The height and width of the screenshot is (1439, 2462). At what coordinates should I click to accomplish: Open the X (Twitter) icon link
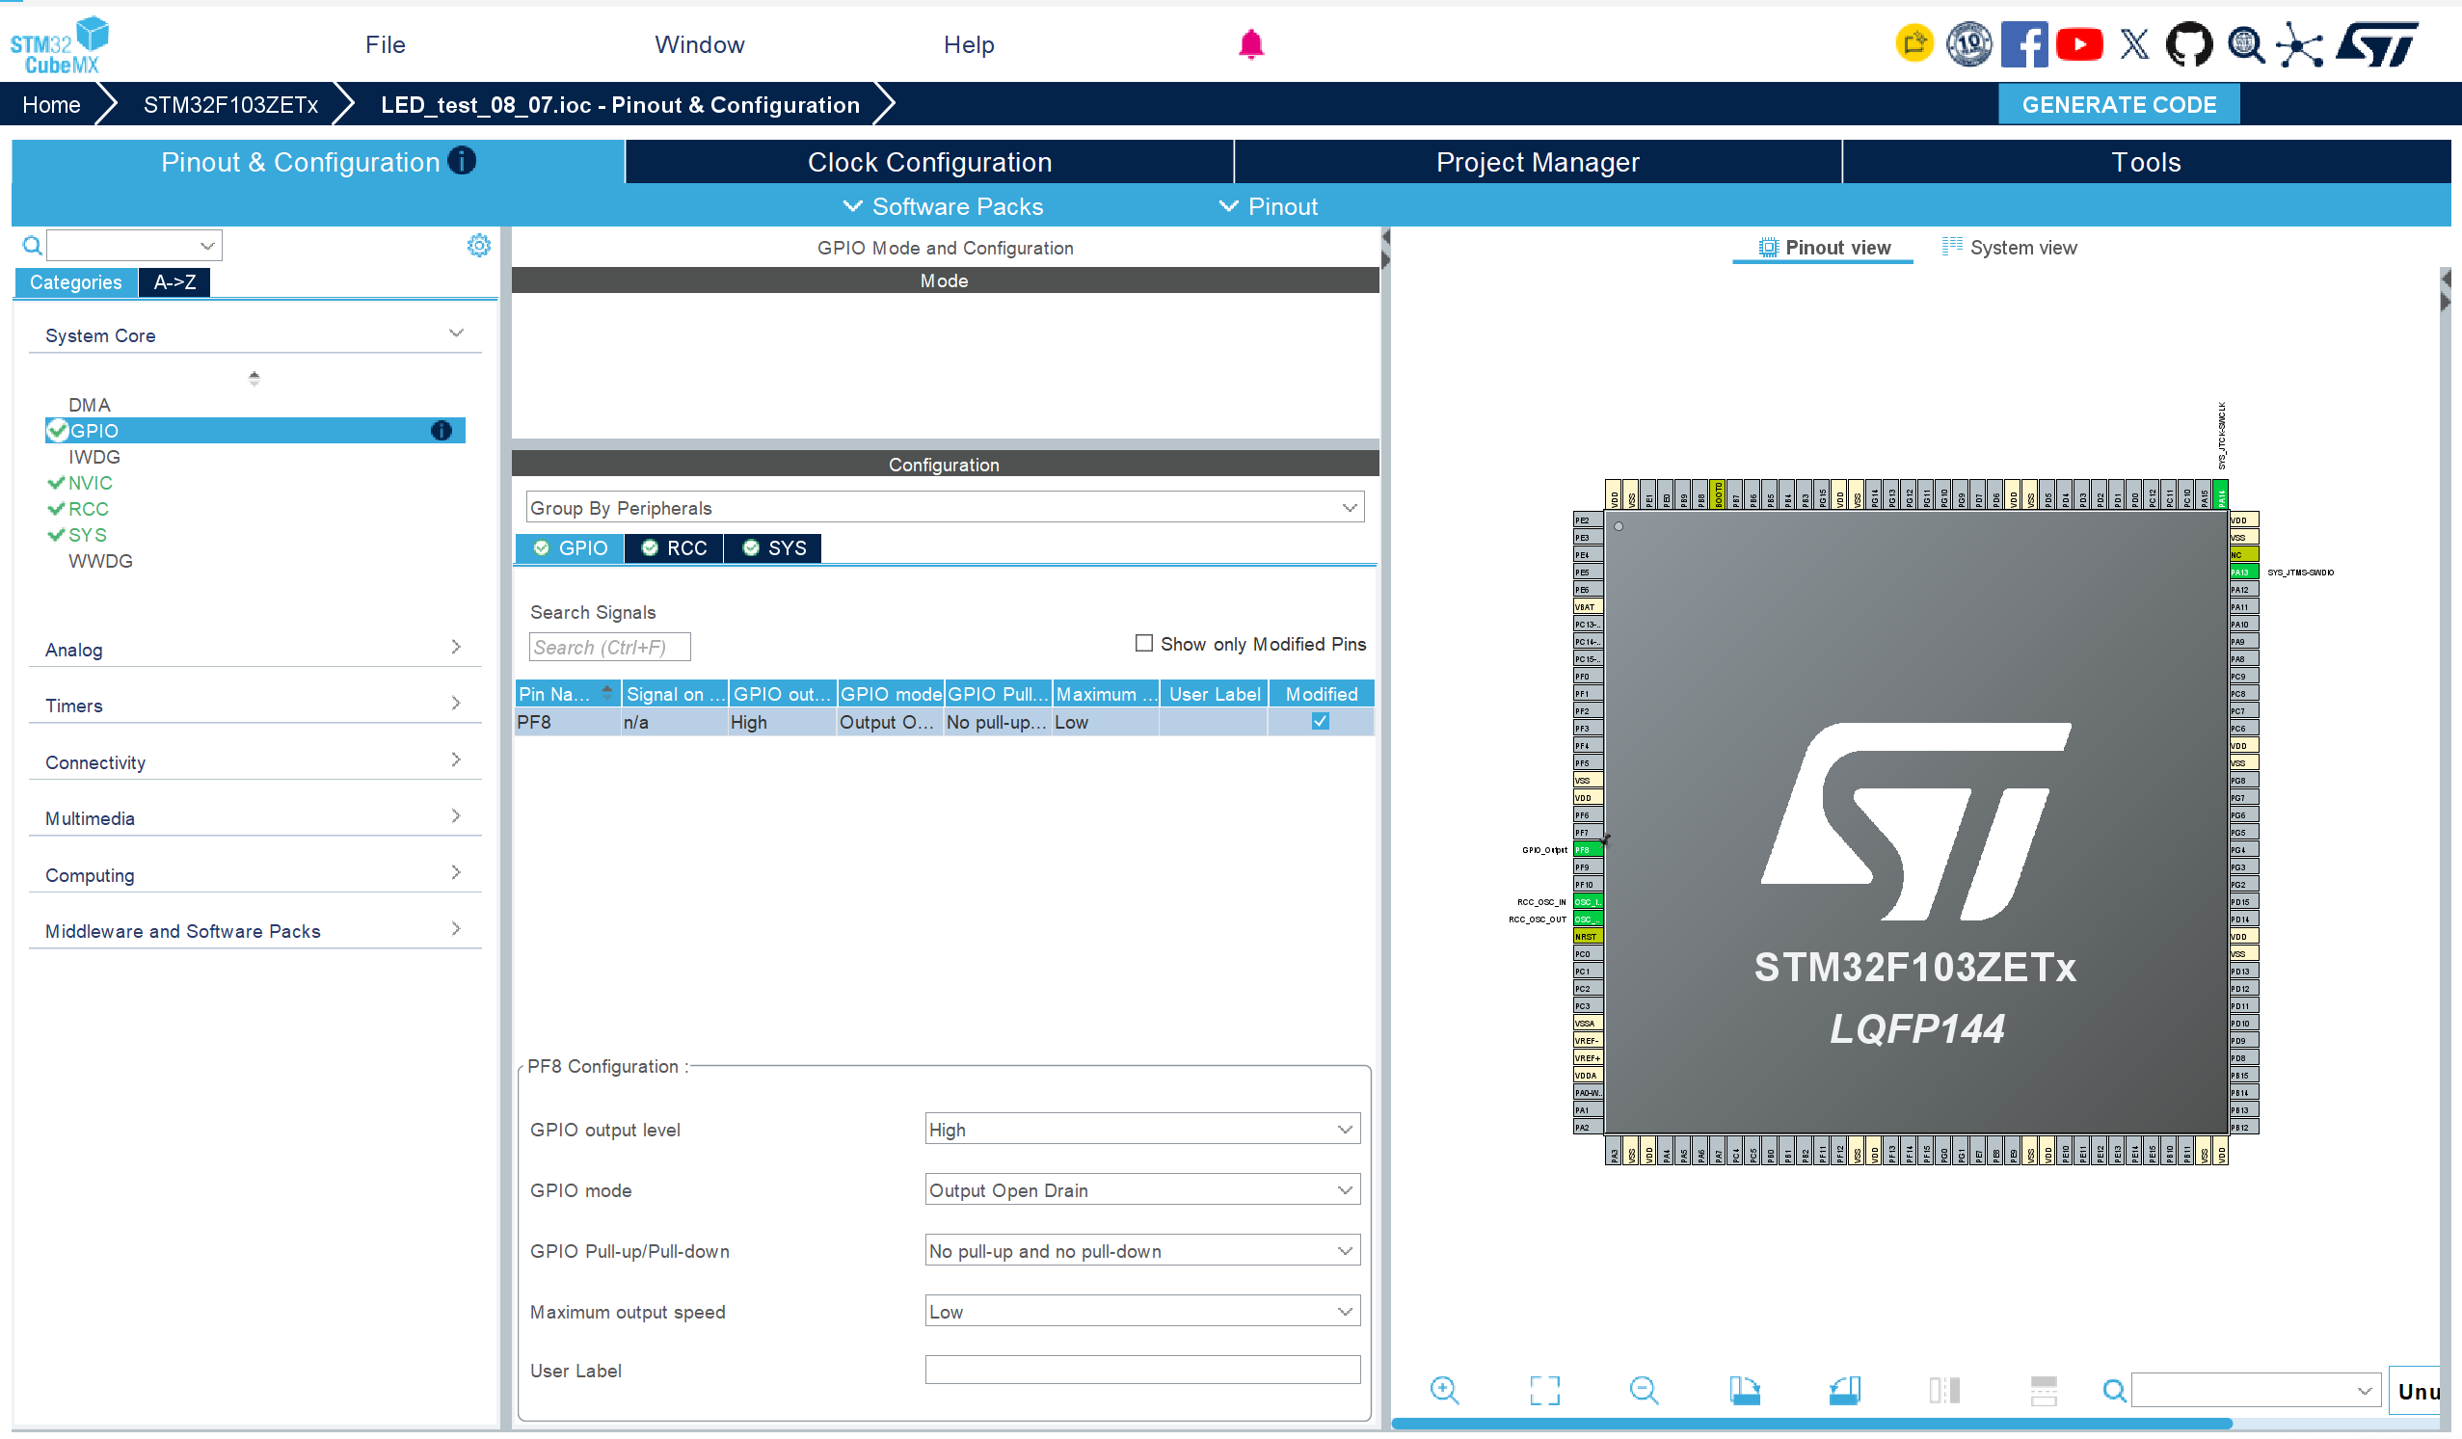coord(2134,45)
